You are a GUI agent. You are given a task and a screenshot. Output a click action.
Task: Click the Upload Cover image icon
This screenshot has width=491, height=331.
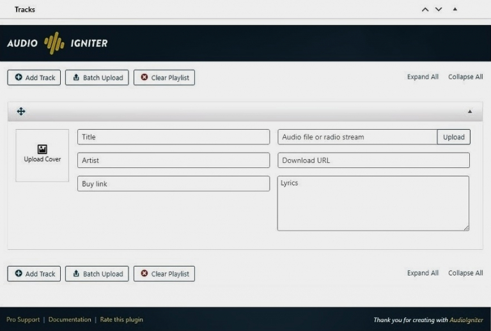point(42,148)
